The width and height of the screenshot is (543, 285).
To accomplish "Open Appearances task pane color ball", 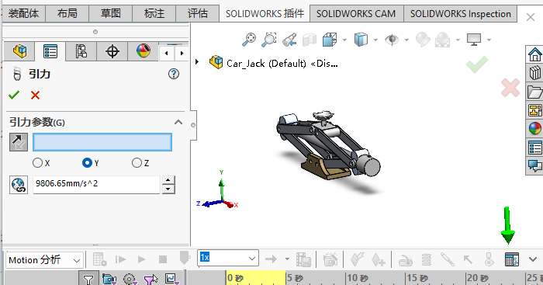I will click(x=535, y=129).
